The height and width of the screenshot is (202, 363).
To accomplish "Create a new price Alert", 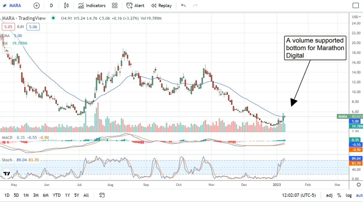I will pyautogui.click(x=135, y=5).
